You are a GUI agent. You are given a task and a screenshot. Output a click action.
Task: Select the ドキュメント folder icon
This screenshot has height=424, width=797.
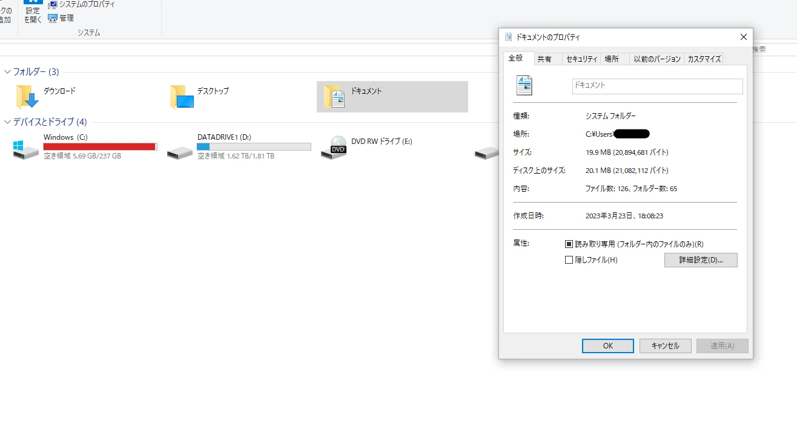coord(334,97)
